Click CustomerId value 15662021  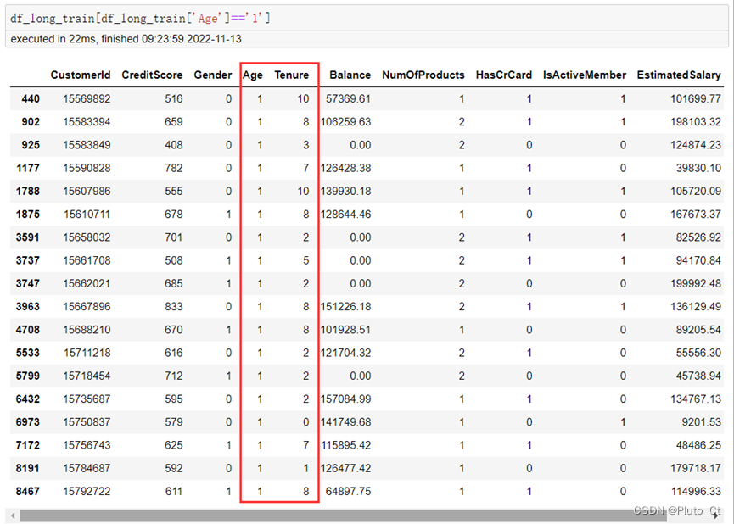[x=87, y=283]
